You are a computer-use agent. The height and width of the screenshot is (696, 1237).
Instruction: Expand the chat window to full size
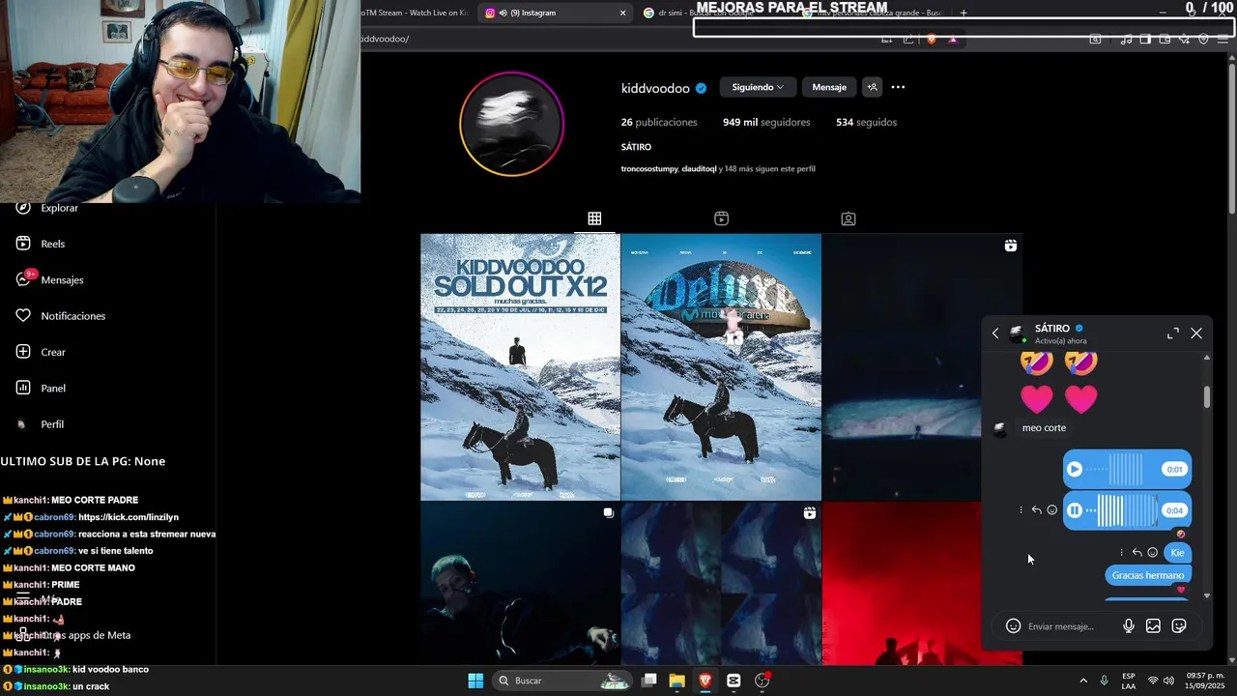coord(1173,333)
